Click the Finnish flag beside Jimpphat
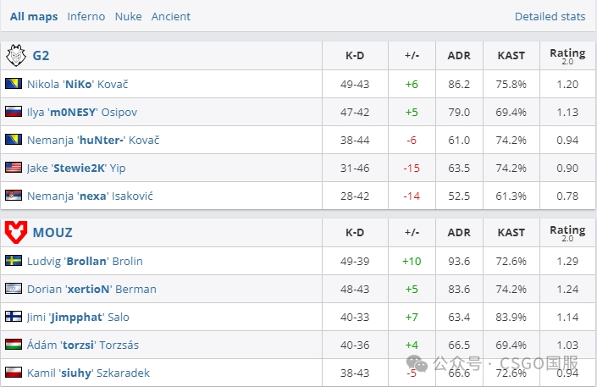 (14, 317)
